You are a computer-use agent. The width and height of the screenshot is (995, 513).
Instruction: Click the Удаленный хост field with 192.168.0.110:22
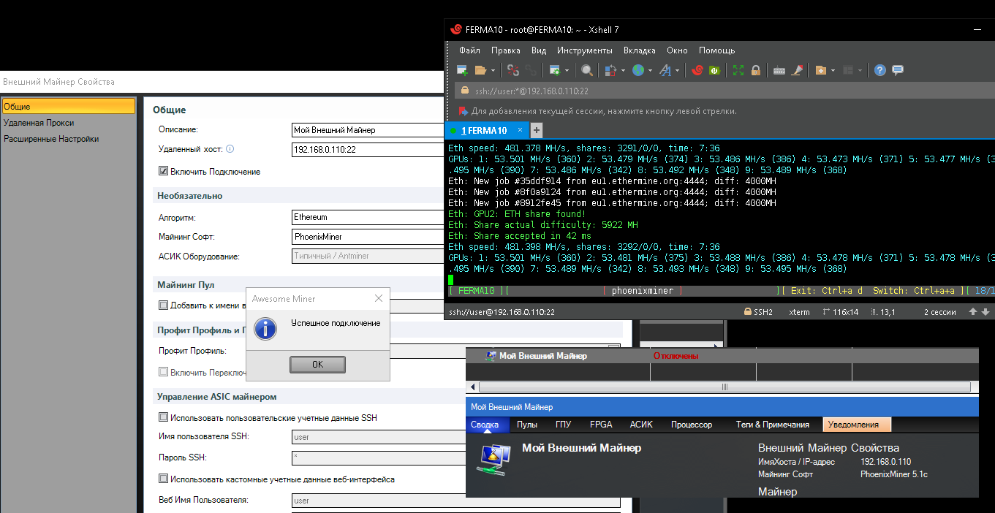point(368,149)
